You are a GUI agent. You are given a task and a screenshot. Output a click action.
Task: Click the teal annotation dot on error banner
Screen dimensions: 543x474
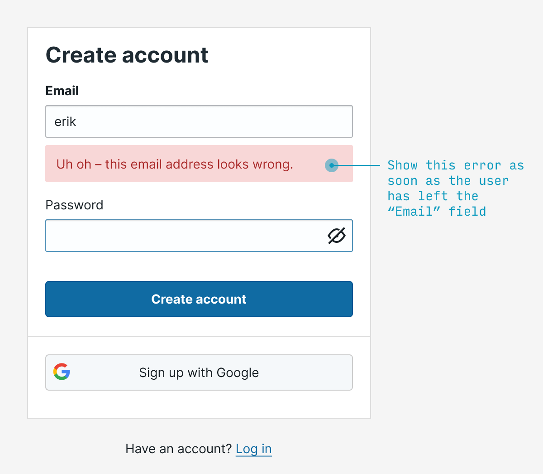click(x=332, y=165)
